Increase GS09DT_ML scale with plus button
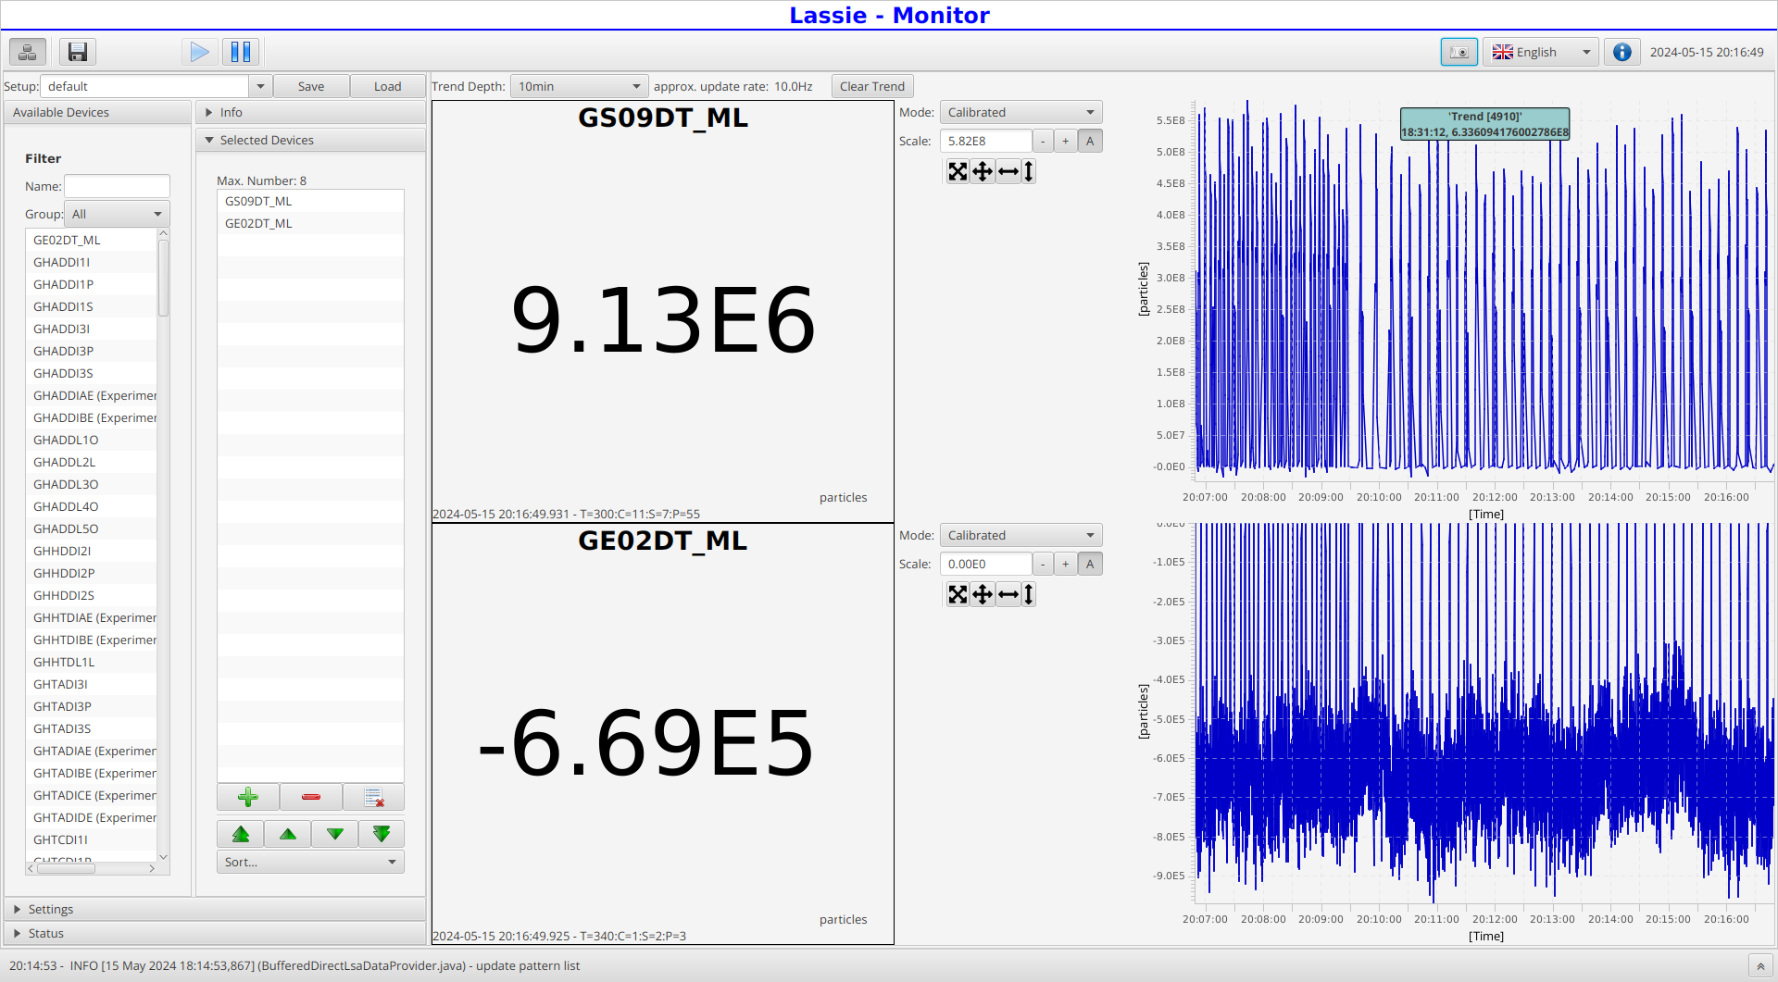Screen dimensions: 1778x982 click(1066, 141)
